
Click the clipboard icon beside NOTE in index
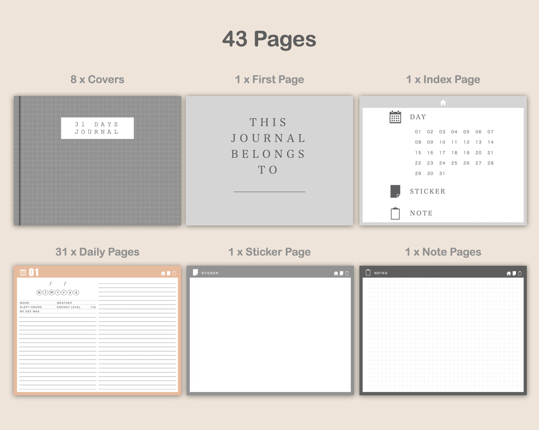click(395, 214)
